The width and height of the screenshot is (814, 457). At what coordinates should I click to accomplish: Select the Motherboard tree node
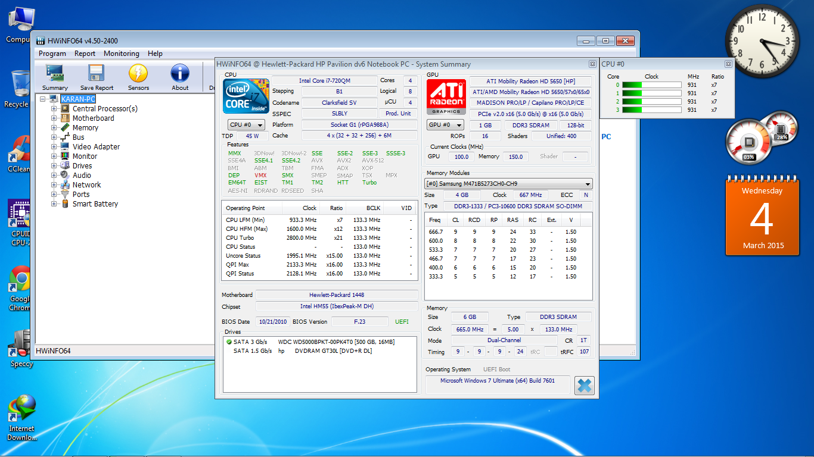pyautogui.click(x=94, y=118)
